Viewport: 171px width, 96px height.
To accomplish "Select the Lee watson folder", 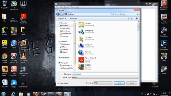I will pyautogui.click(x=86, y=39).
